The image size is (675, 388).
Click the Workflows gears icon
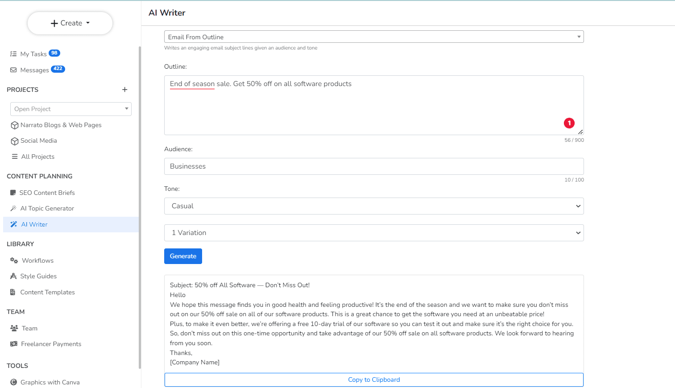pos(14,260)
